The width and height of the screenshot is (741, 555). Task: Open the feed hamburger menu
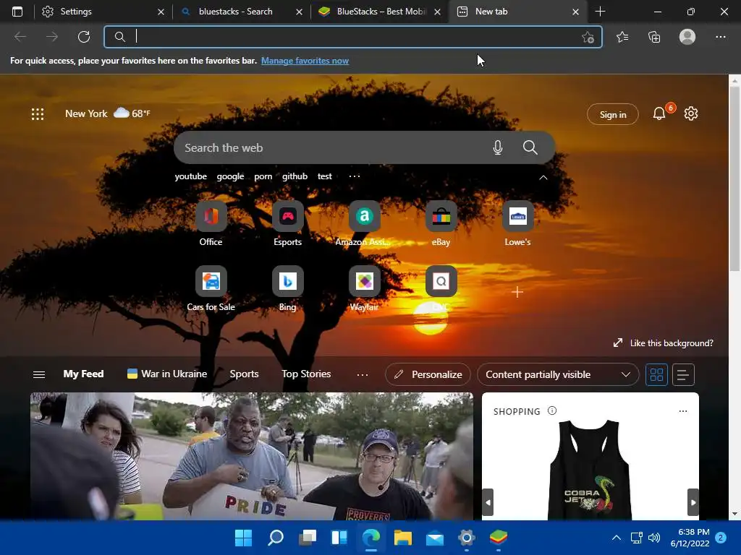click(x=39, y=375)
